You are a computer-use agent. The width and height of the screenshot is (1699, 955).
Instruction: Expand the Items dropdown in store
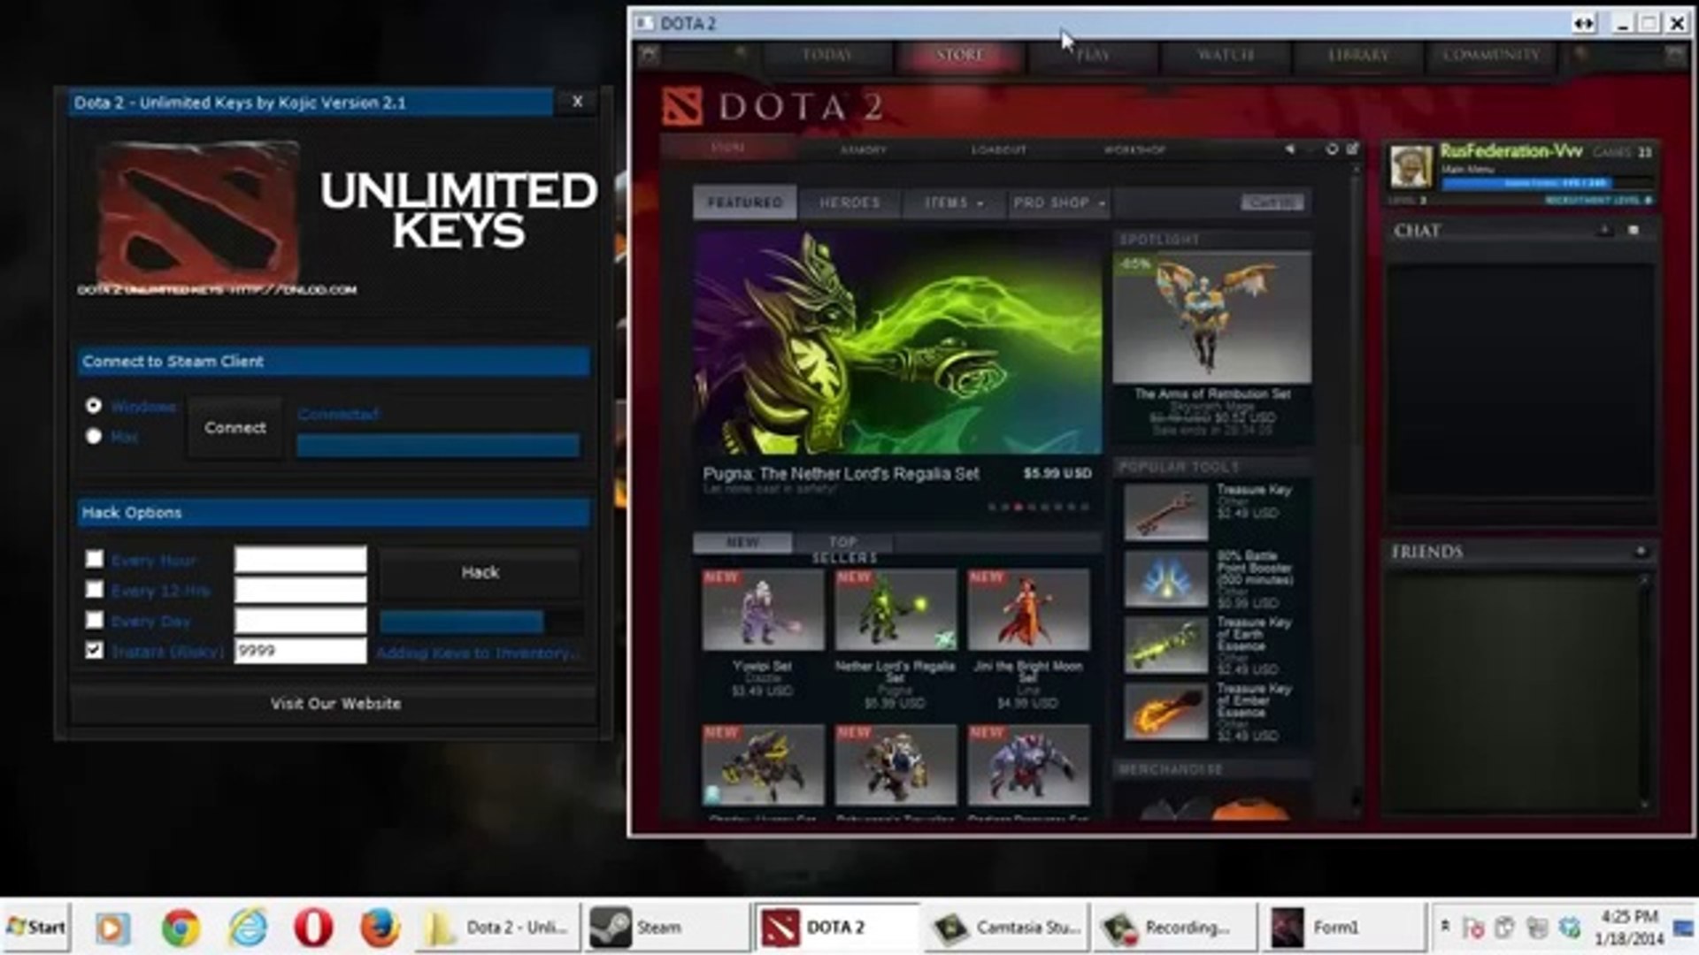(953, 202)
